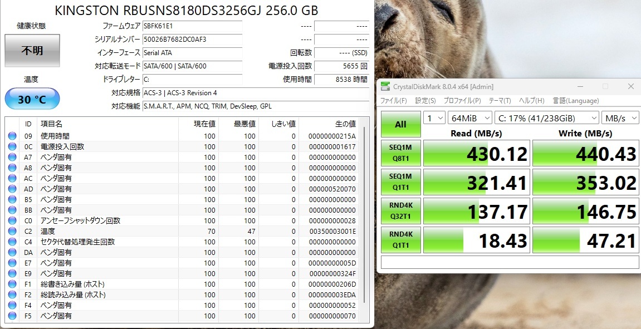Screen dimensions: 641x329
Task: Click the interface field Serial ATA
Action: tap(192, 53)
